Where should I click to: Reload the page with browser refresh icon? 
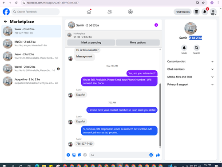click(16, 3)
